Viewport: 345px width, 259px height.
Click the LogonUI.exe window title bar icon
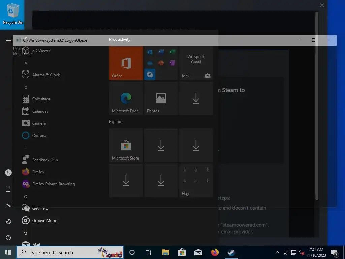(19, 40)
